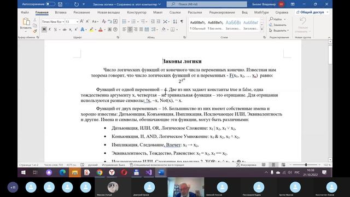This screenshot has height=197, width=350.
Task: Apply the Обычный style
Action: click(x=197, y=25)
